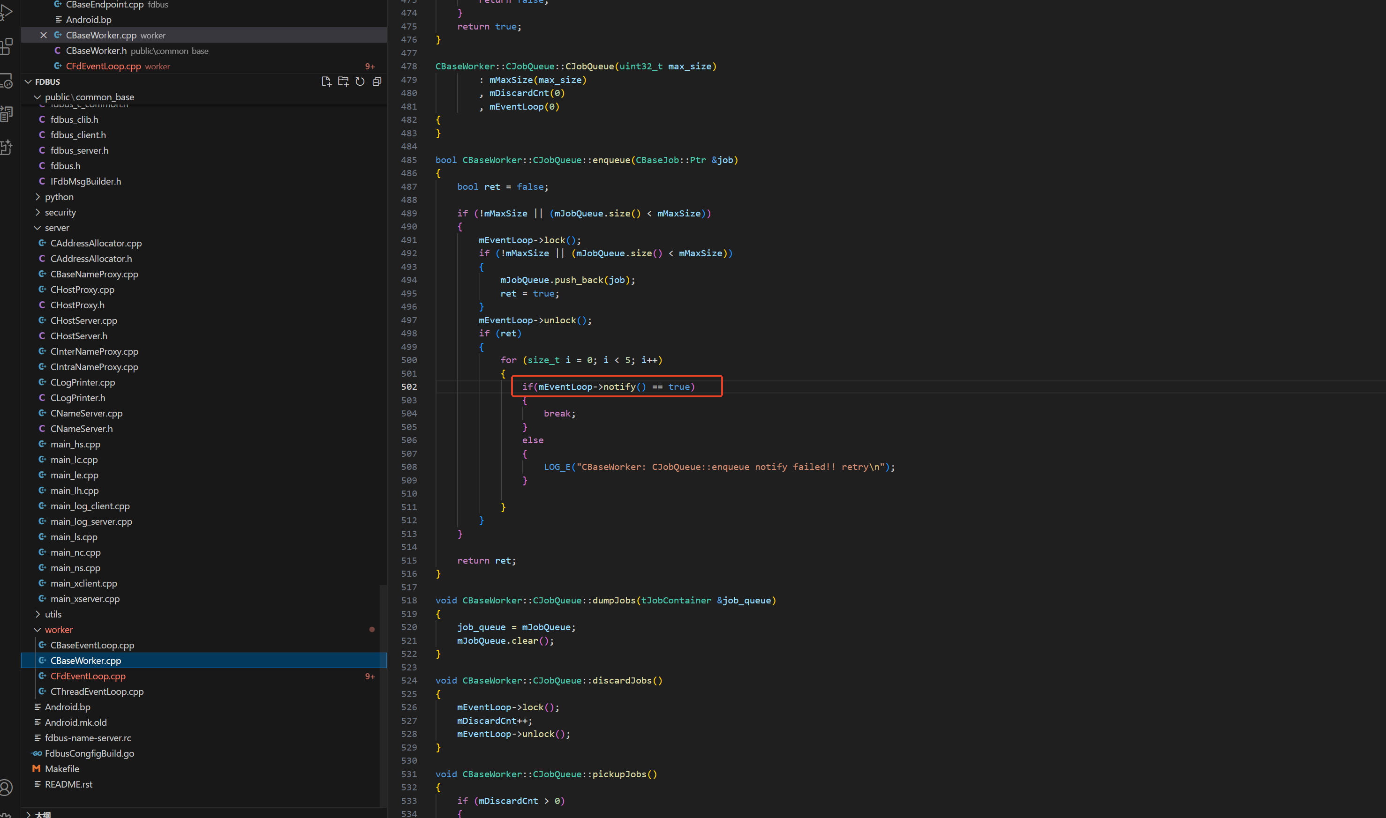
Task: Open the Makefile in the explorer
Action: click(x=203, y=768)
